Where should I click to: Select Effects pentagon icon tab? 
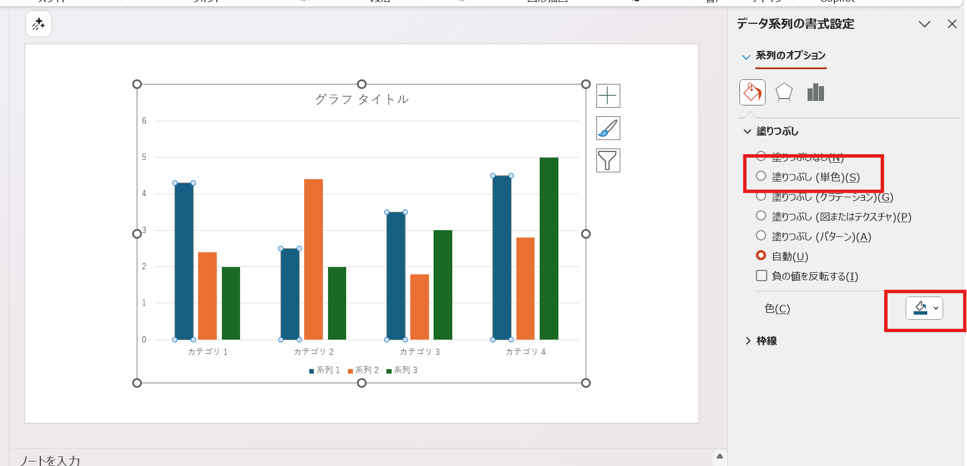tap(784, 92)
